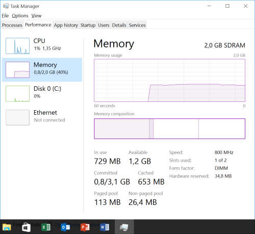Image resolution: width=255 pixels, height=234 pixels.
Task: Click the '113 MB' paged pool value
Action: pos(107,202)
